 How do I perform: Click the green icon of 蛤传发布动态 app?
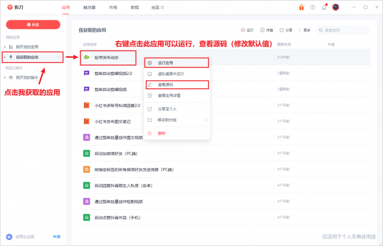87,57
